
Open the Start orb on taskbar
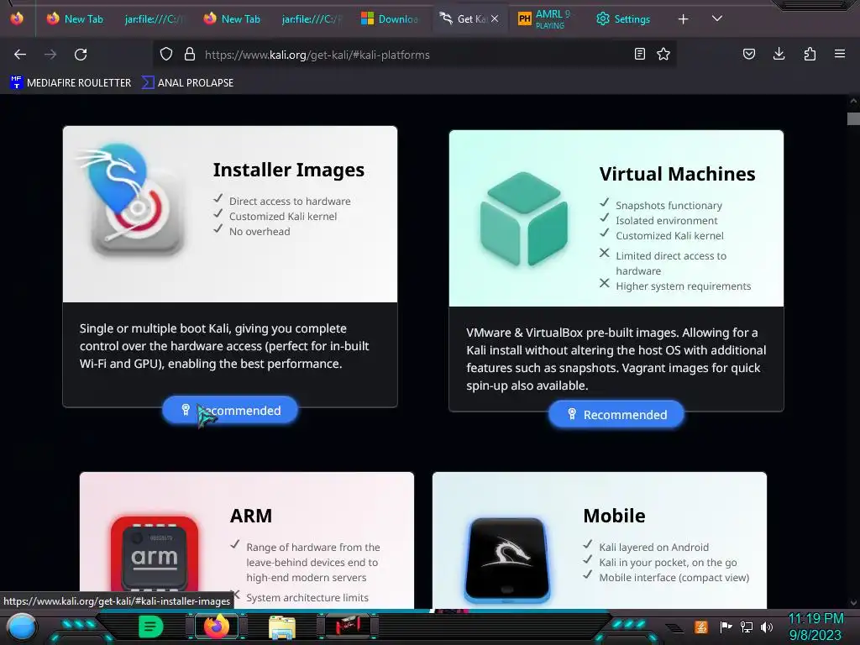pos(23,627)
